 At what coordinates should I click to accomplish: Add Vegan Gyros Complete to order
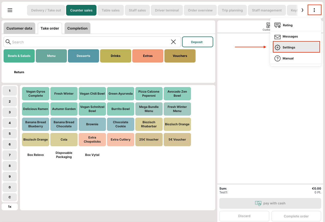pyautogui.click(x=36, y=94)
